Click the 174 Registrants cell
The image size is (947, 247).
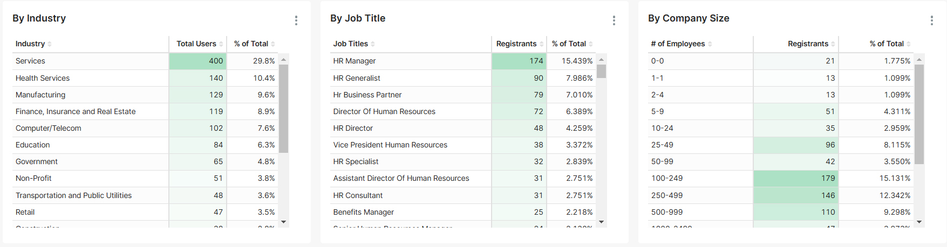(x=519, y=61)
